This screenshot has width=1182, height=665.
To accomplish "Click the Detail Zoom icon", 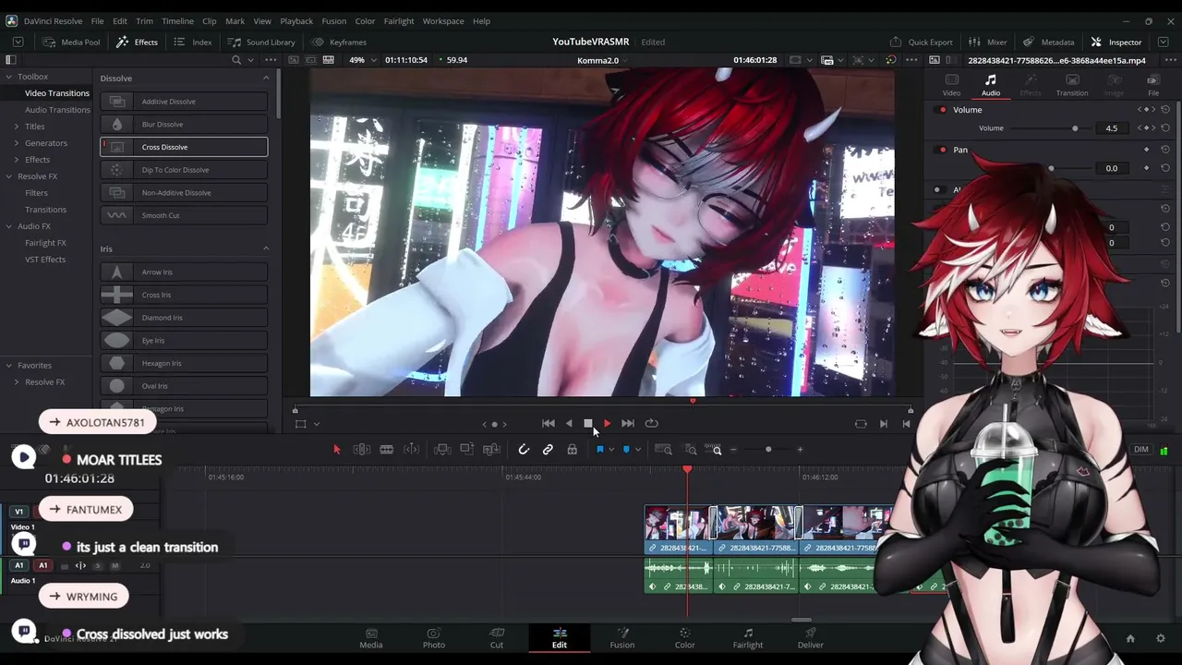I will (690, 450).
